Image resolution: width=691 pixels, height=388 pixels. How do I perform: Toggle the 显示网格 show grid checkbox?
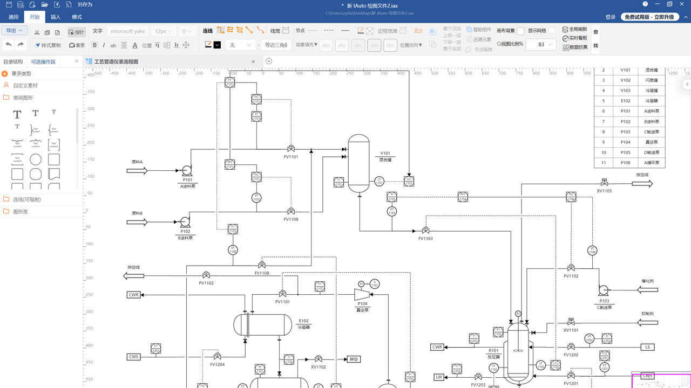(552, 31)
